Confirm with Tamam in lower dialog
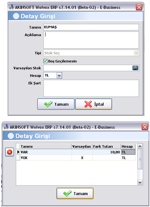This screenshot has height=207, width=150. [x=75, y=194]
